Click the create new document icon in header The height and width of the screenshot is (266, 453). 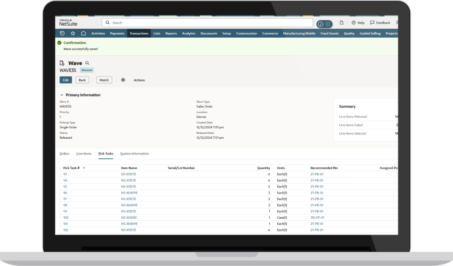pyautogui.click(x=341, y=23)
